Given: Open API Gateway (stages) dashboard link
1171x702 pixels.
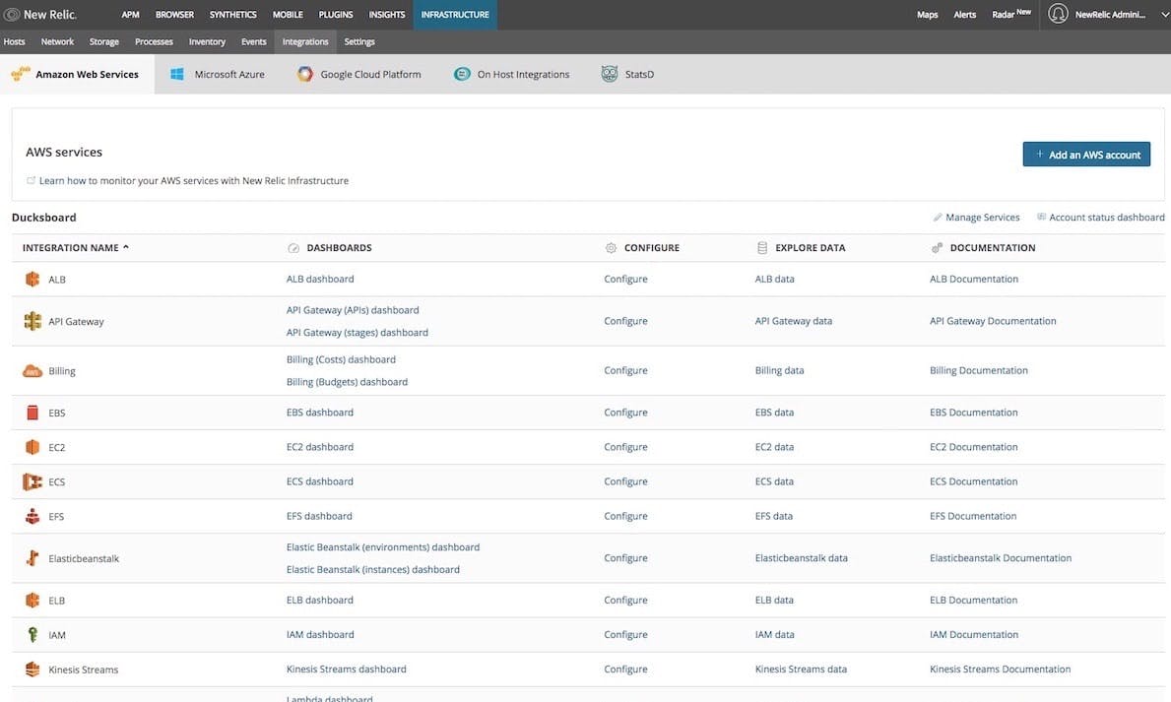Looking at the screenshot, I should point(357,333).
